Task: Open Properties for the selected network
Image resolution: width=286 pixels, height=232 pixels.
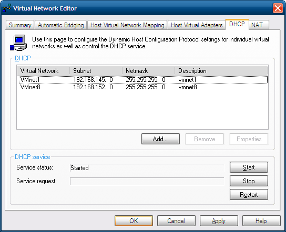Action: pyautogui.click(x=249, y=139)
